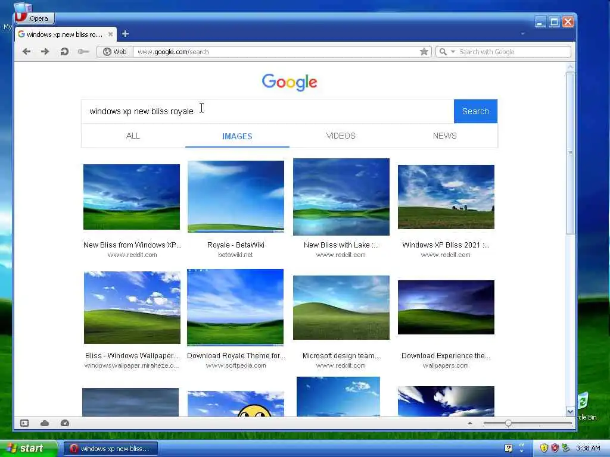Reload the page with the refresh icon
The width and height of the screenshot is (610, 457).
[64, 52]
